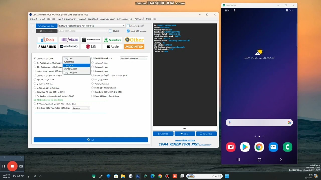
Task: Choose CDMA_HDR from the dropdown list
Action: point(76,65)
